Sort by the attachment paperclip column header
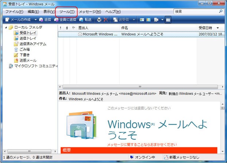Viewport: 227px width, 163px height. pyautogui.click(x=67, y=28)
